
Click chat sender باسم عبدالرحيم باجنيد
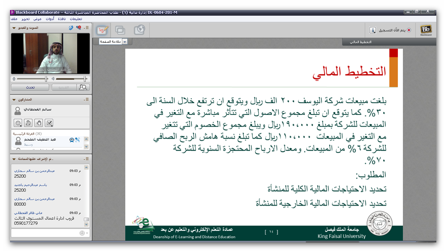tap(30, 185)
